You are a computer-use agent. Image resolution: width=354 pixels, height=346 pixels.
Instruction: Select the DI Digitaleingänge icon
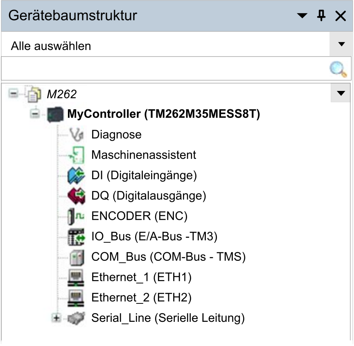(76, 175)
